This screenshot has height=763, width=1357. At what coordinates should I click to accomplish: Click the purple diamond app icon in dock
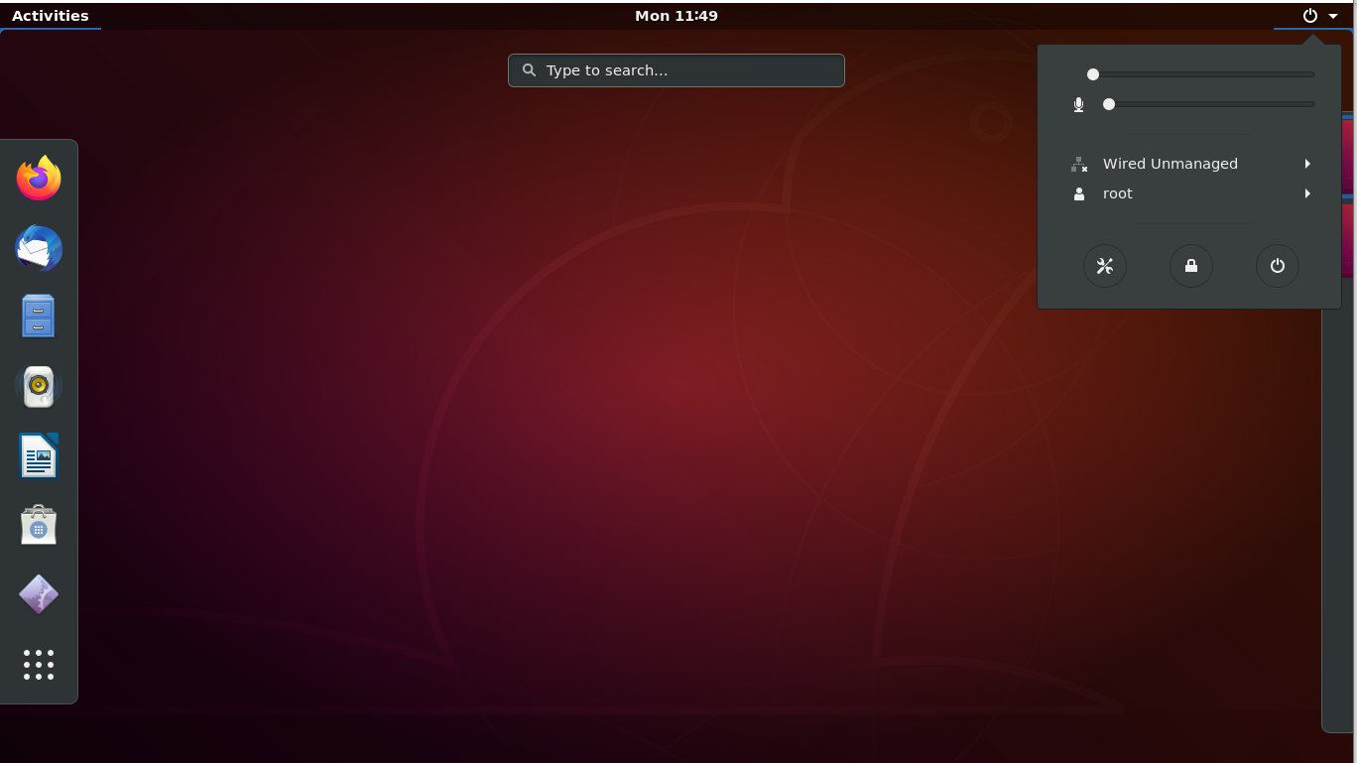coord(38,593)
